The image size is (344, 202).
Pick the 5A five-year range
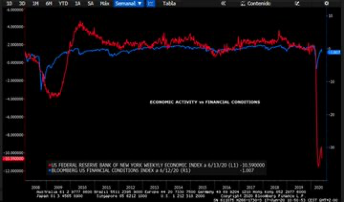pos(91,3)
